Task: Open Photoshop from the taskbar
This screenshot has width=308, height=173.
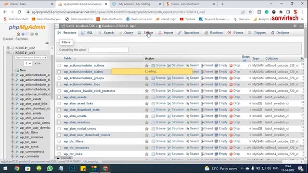Action: [72, 168]
